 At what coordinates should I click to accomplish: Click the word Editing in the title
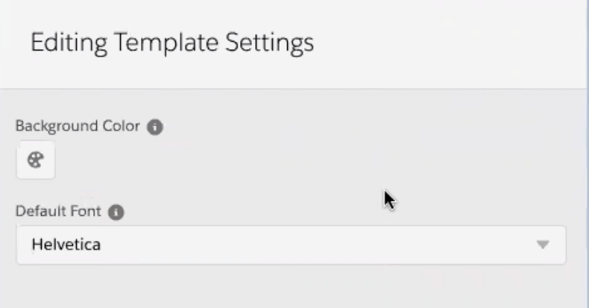point(69,43)
